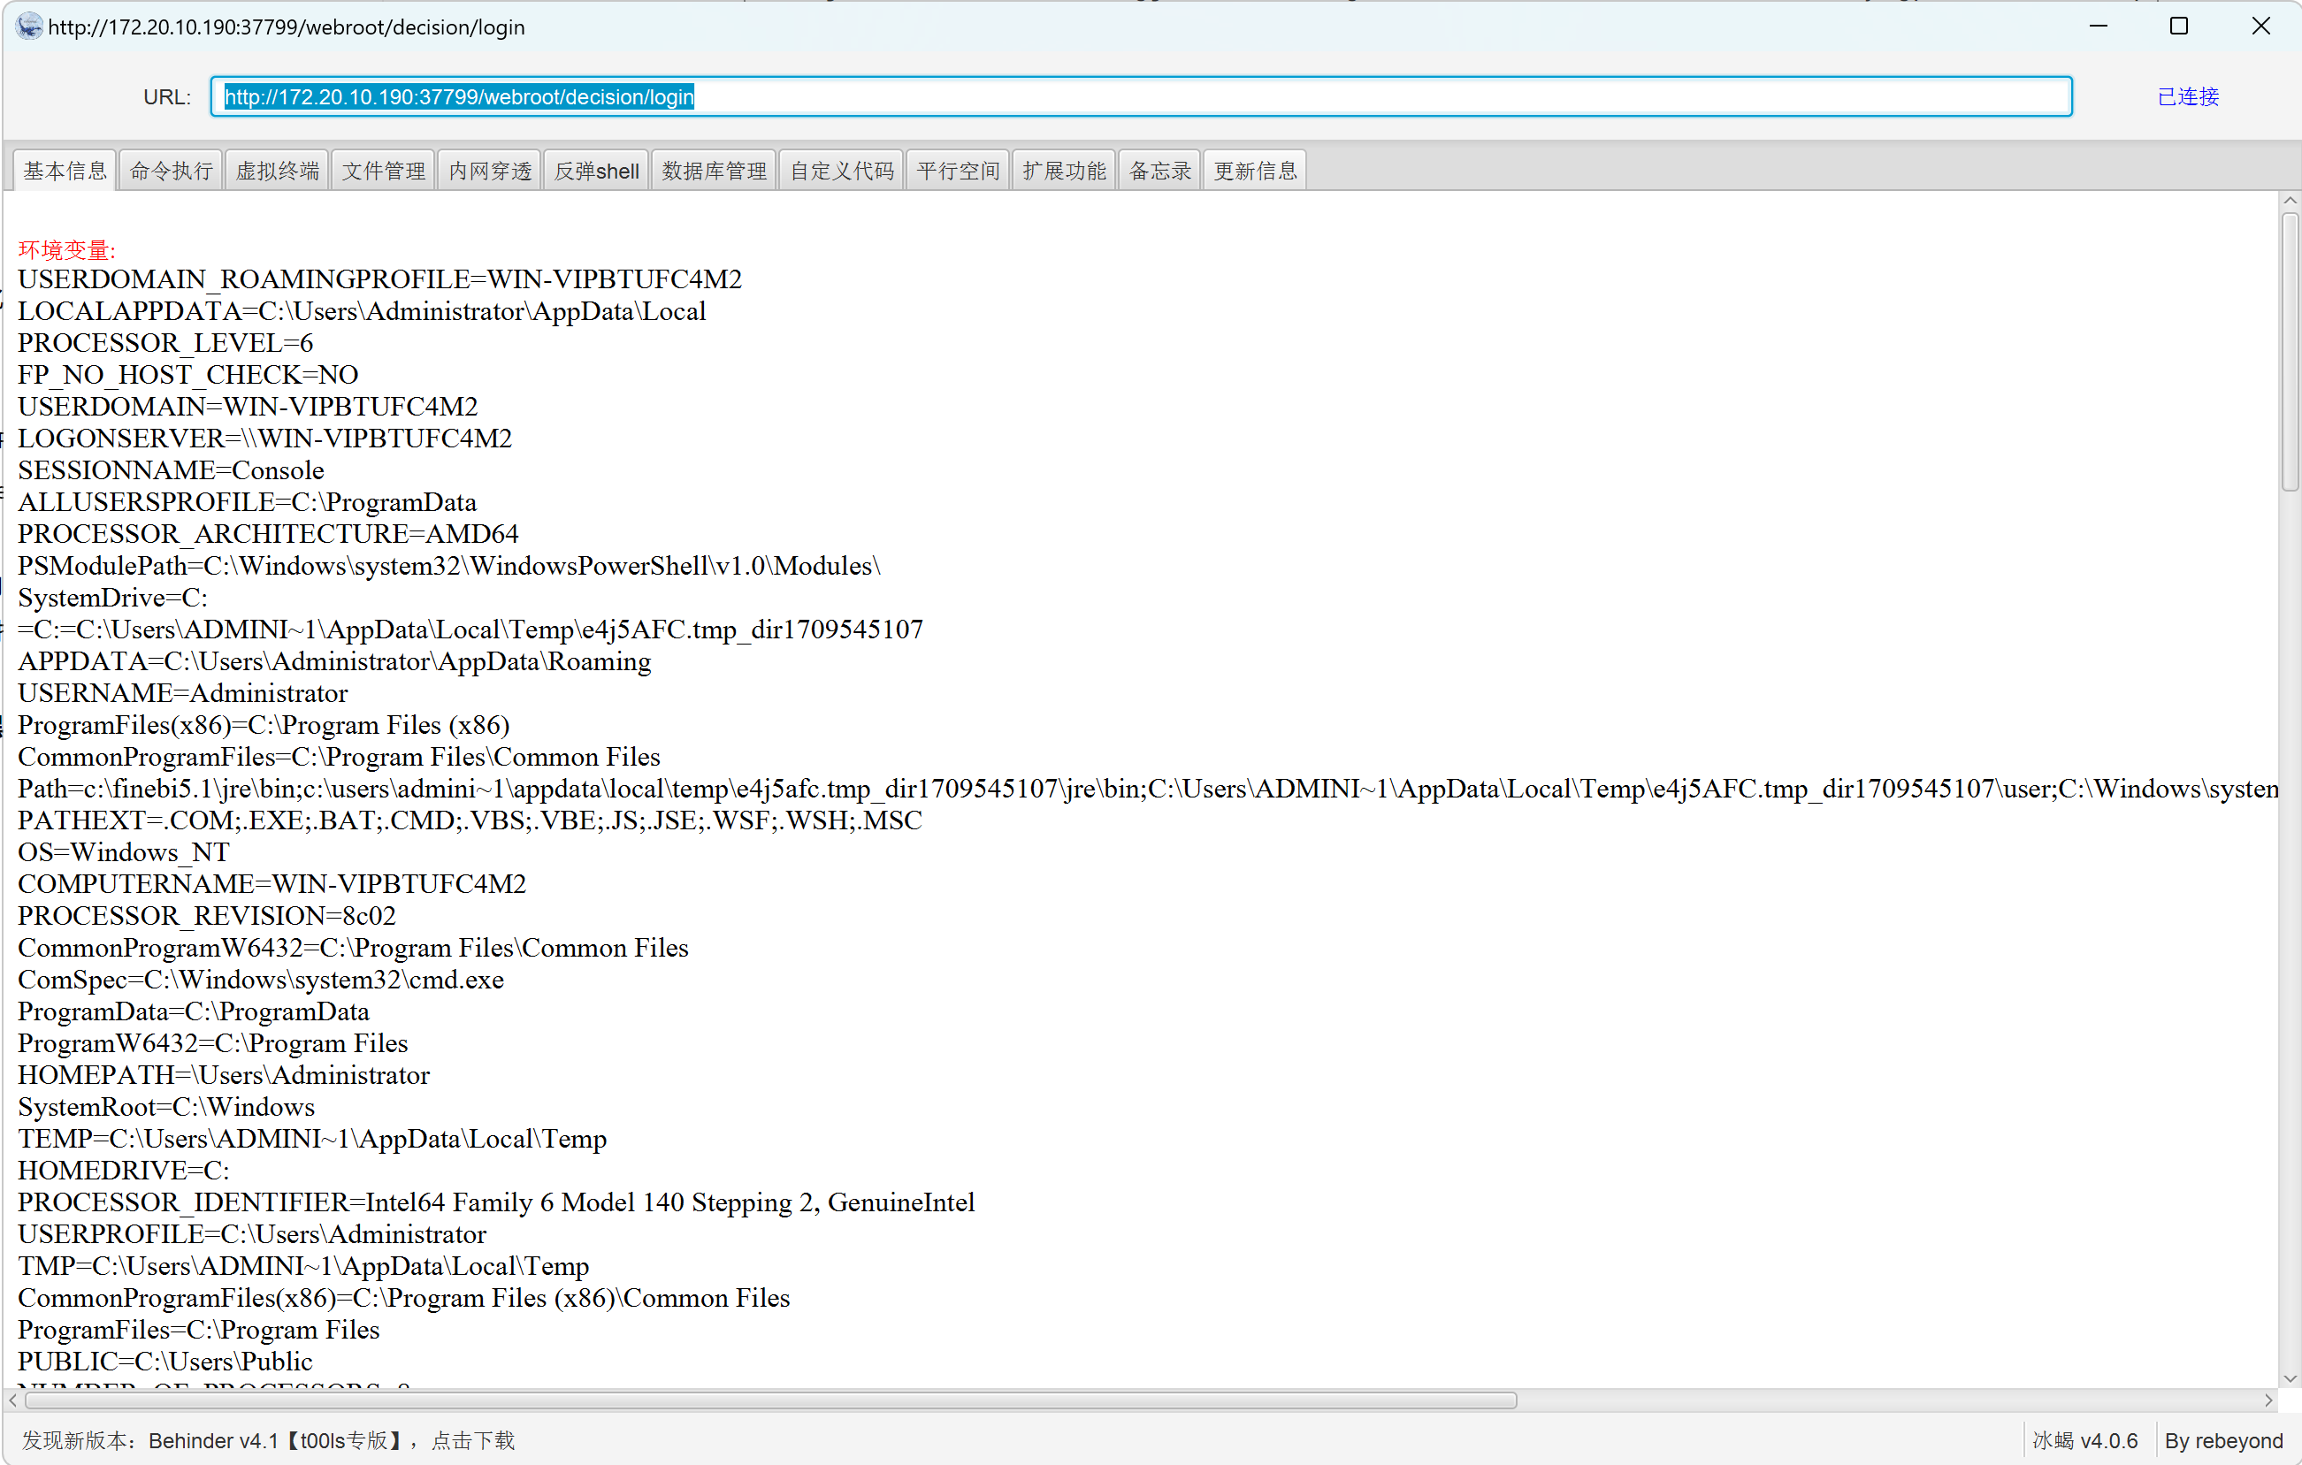Open the 文件管理 tab

point(383,171)
